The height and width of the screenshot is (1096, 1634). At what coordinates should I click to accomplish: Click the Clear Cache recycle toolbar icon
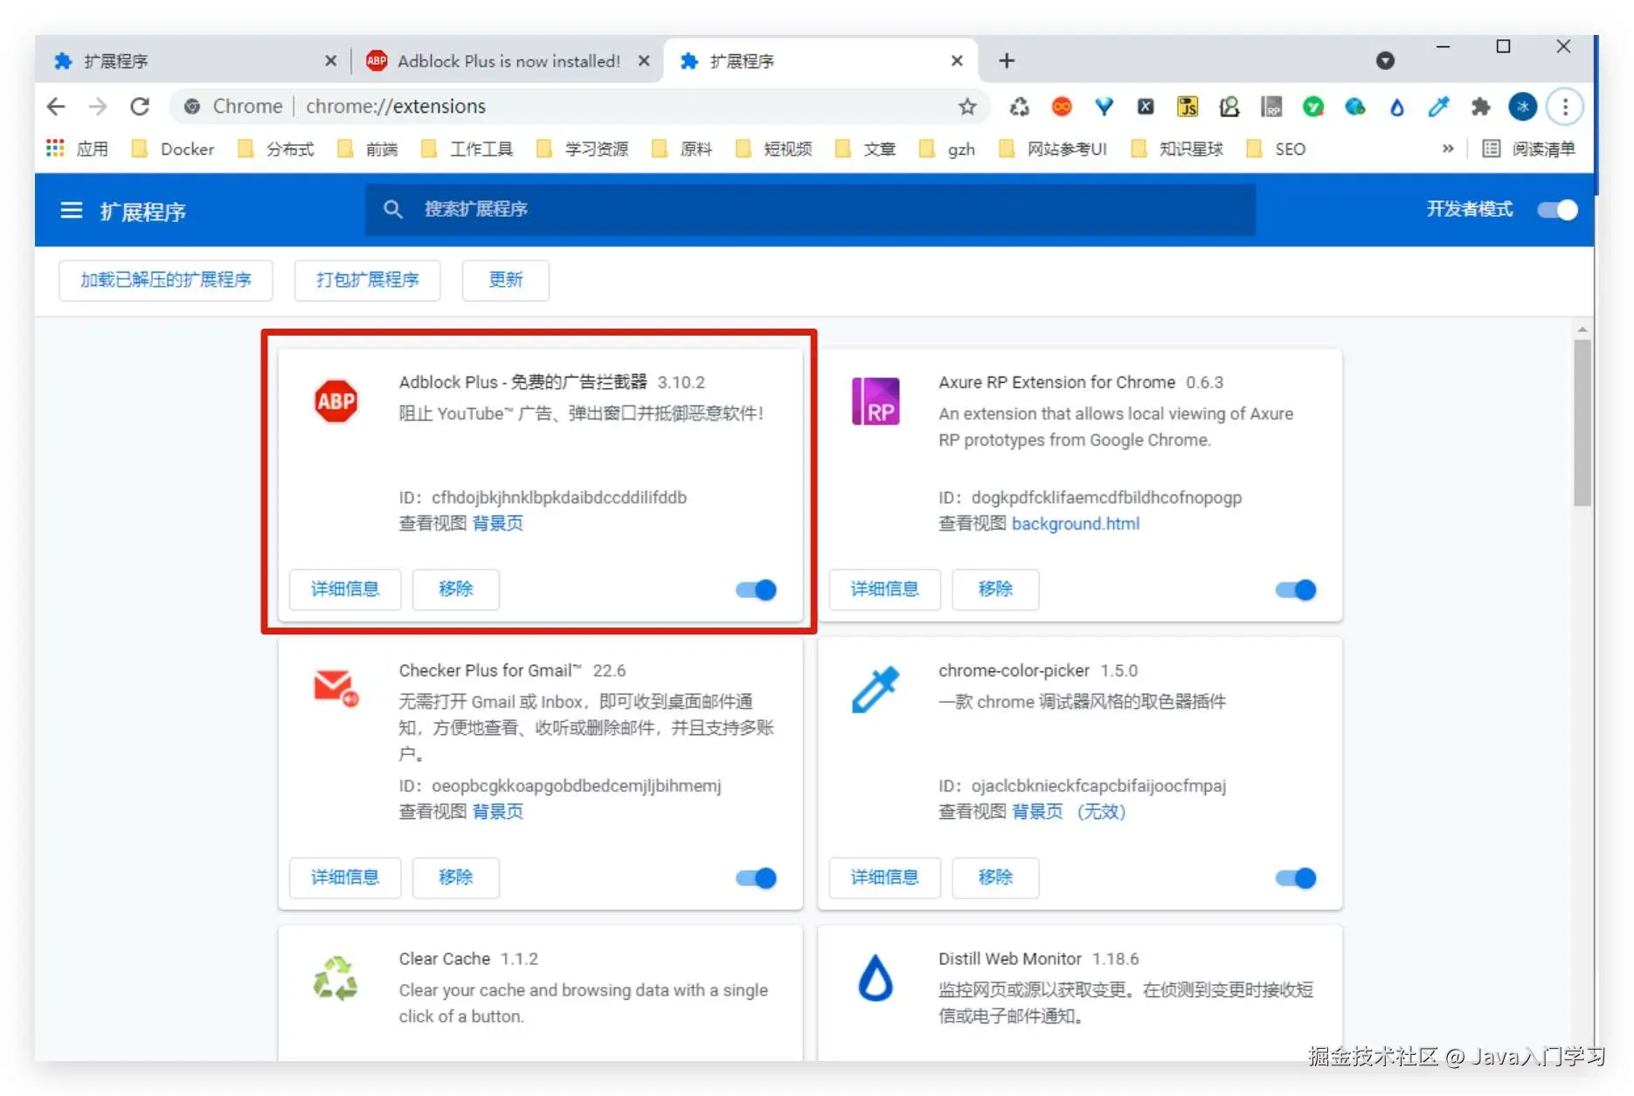click(1019, 107)
